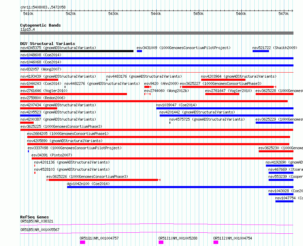Click esv2664205 1000Genomes Phase1 label
Screen dimensions: 303x246
click(68, 134)
